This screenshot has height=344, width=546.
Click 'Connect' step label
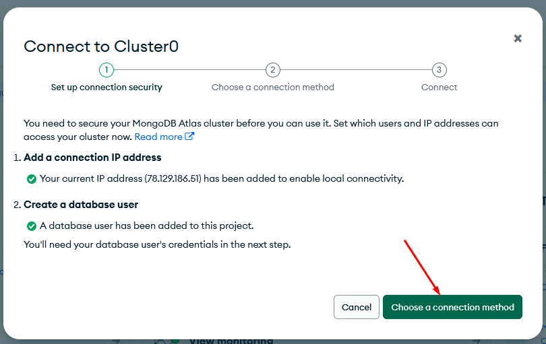[x=439, y=88]
